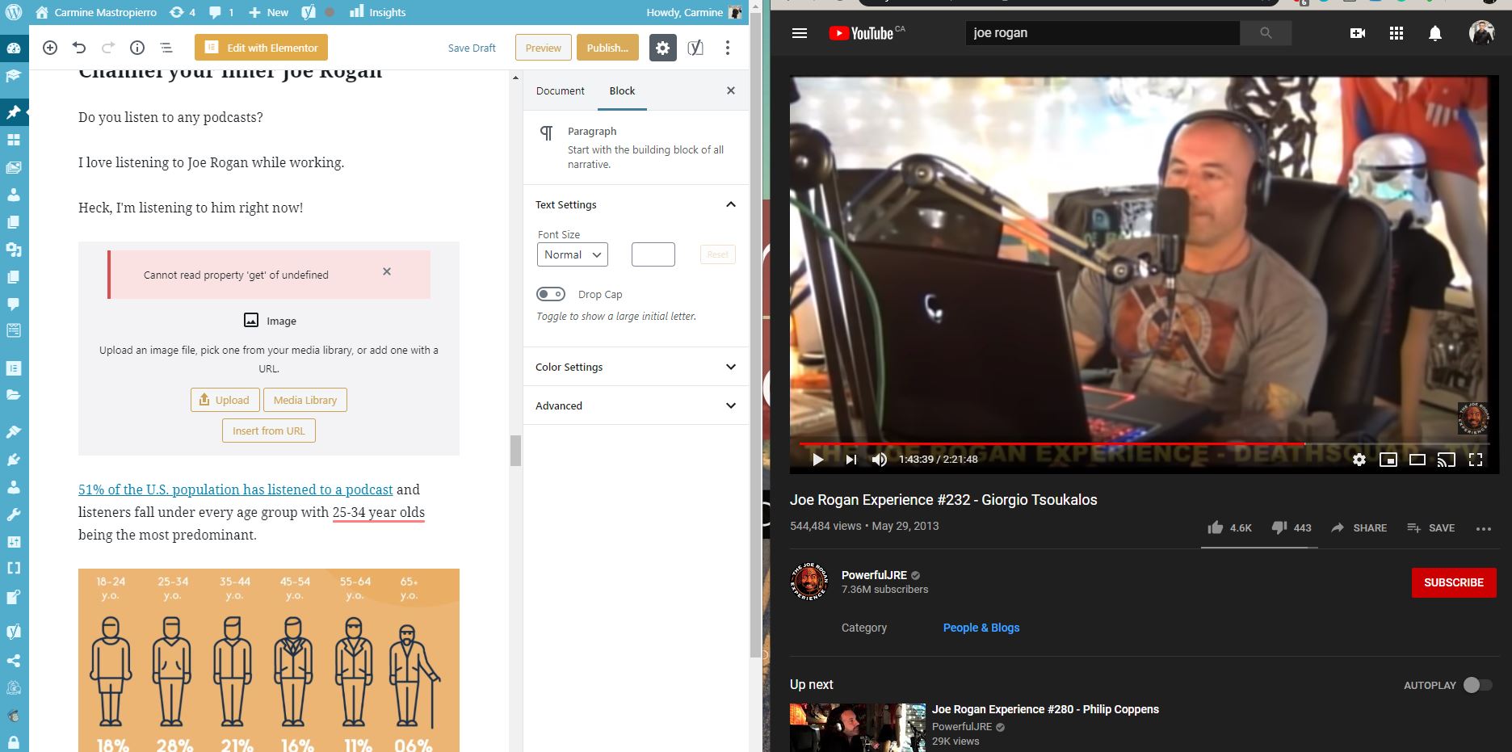Click Insert from URL button
The height and width of the screenshot is (752, 1512).
pos(269,431)
